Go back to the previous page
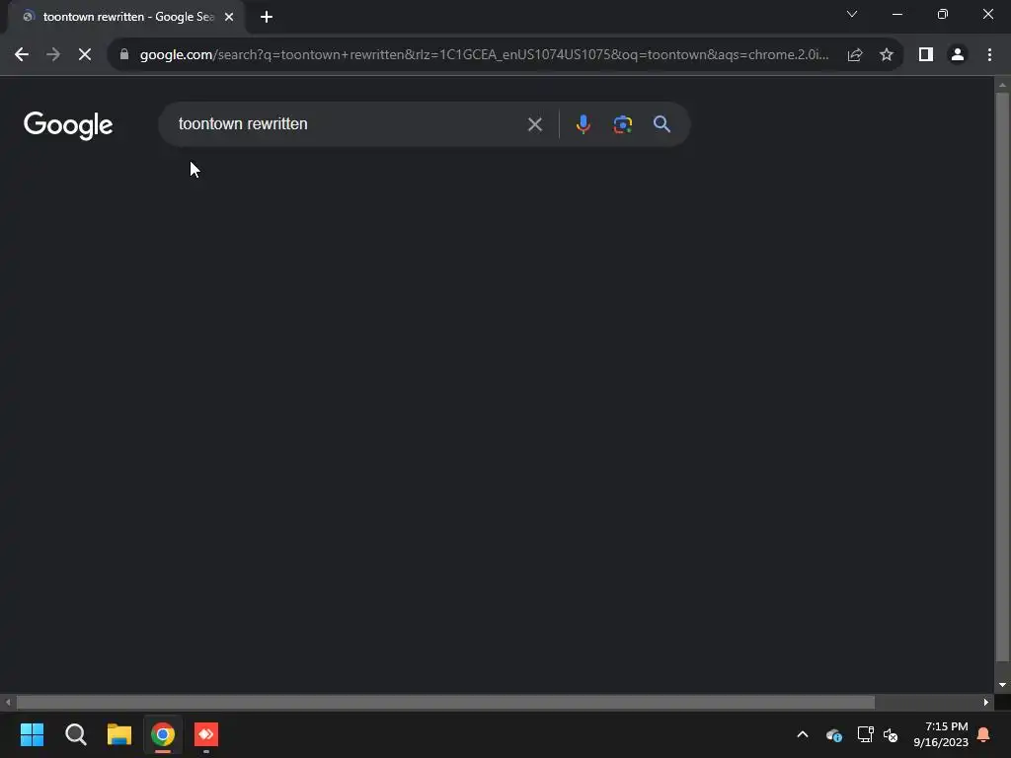This screenshot has width=1011, height=758. [22, 55]
